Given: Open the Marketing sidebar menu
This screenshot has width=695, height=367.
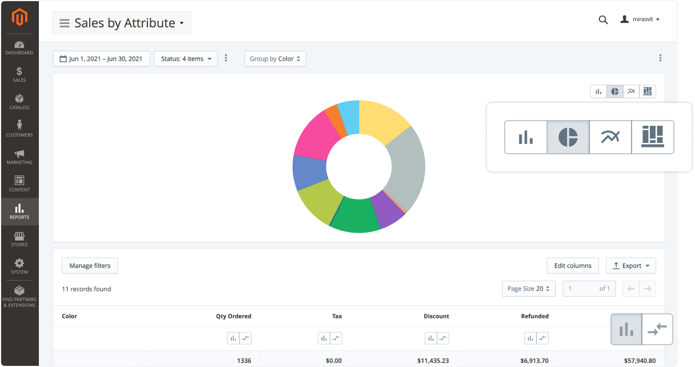Looking at the screenshot, I should pos(19,157).
